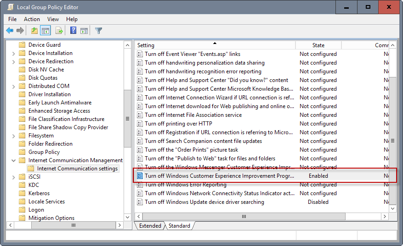The width and height of the screenshot is (403, 246).
Task: Click the settings list horizontal scroll right arrow
Action: [x=385, y=217]
